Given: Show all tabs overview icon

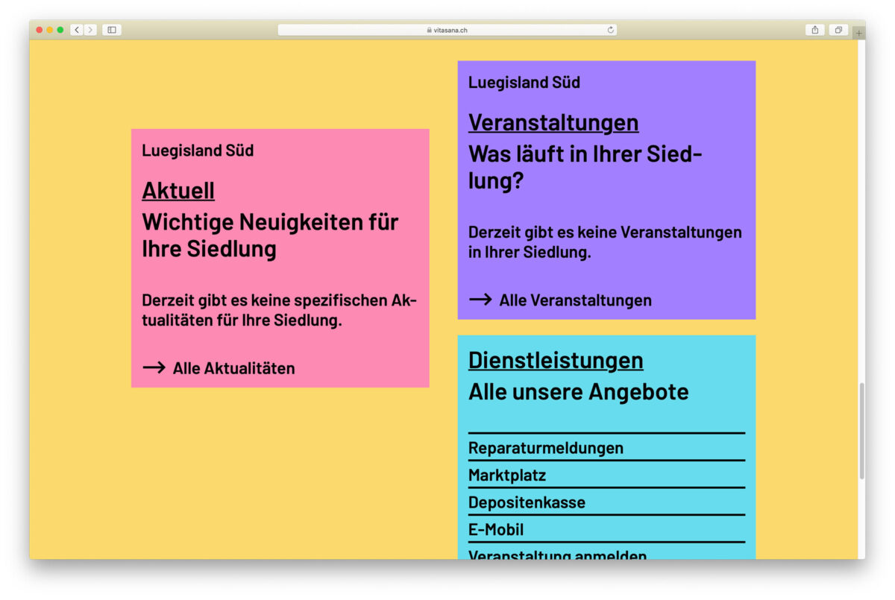Looking at the screenshot, I should tap(838, 30).
